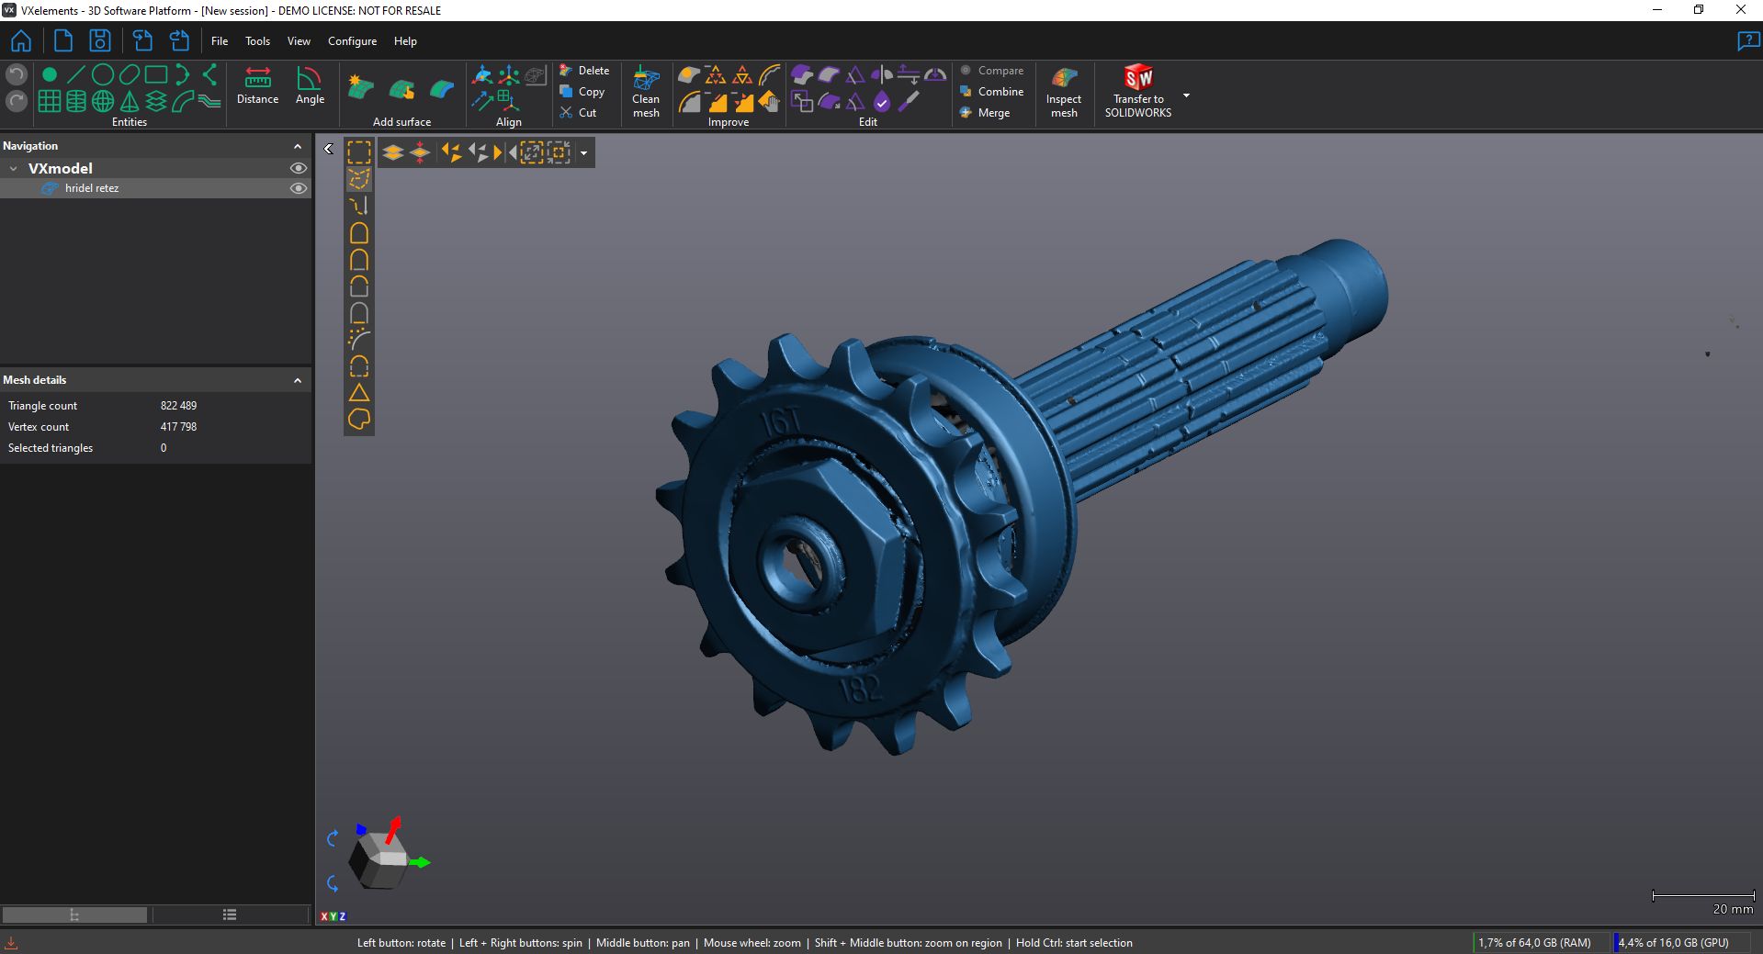Choose the triangle selection tool
The height and width of the screenshot is (954, 1763).
point(359,393)
